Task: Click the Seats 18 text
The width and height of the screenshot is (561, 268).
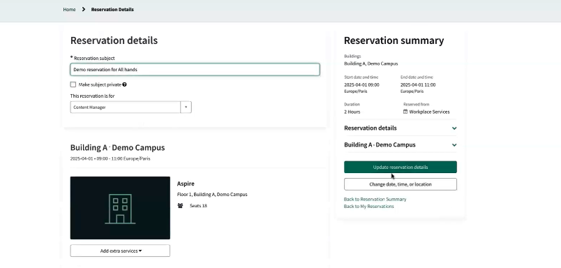Action: (198, 206)
